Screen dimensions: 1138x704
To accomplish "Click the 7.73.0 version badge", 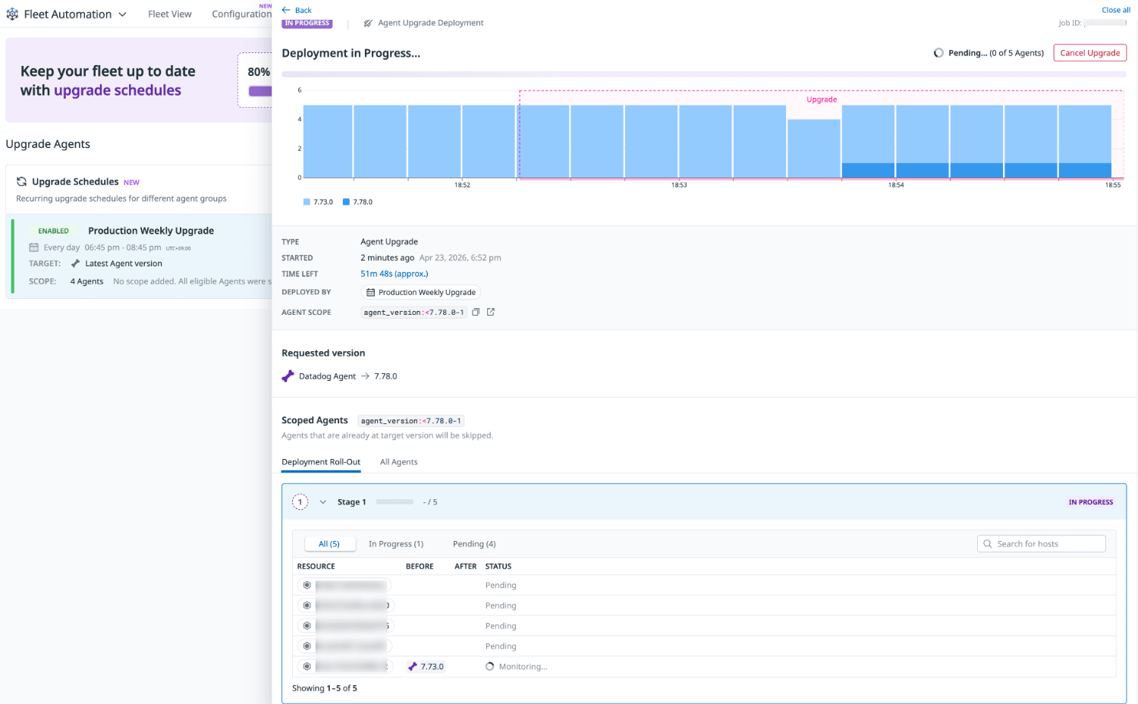I will tap(426, 667).
